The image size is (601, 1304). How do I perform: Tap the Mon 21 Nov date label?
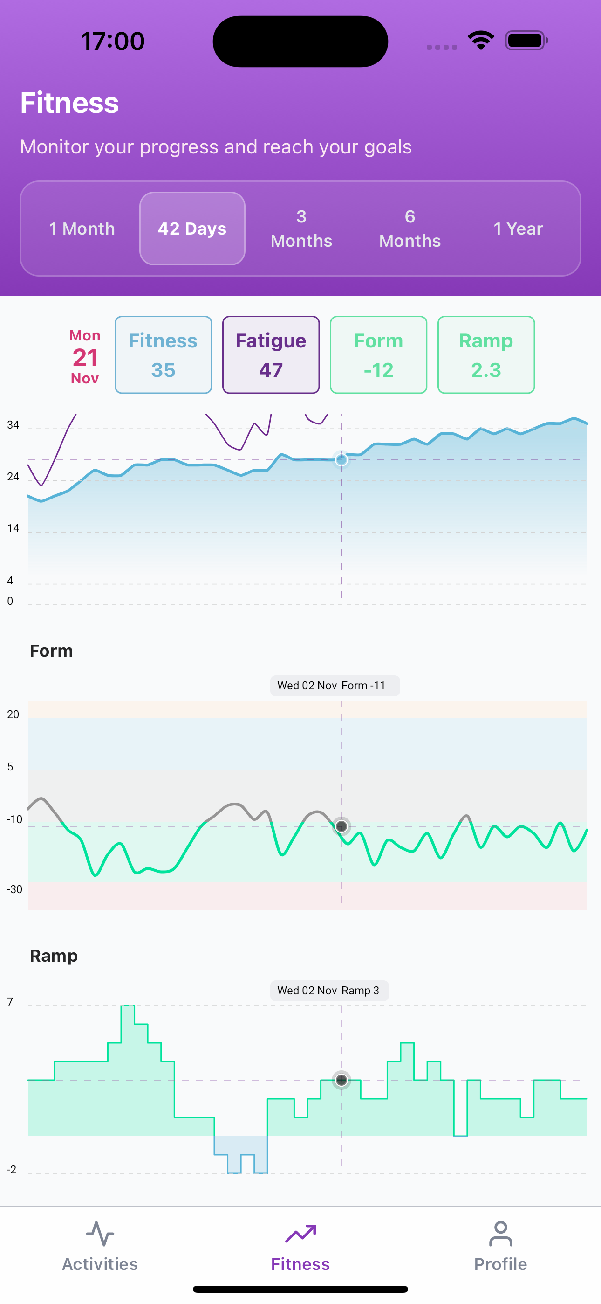pyautogui.click(x=84, y=357)
